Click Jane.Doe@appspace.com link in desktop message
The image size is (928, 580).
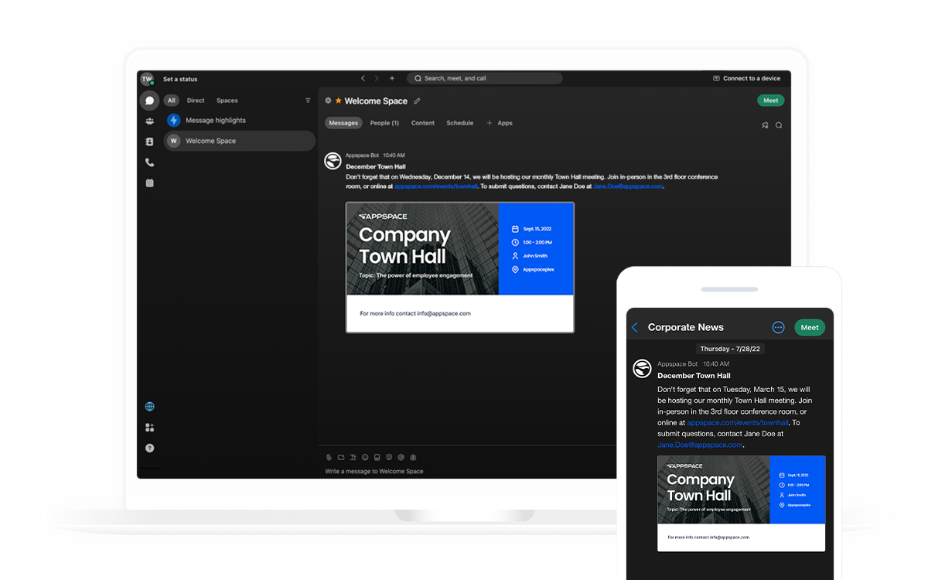[628, 186]
